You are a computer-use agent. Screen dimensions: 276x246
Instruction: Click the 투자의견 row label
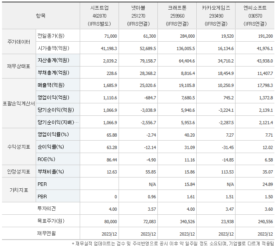click(46, 208)
